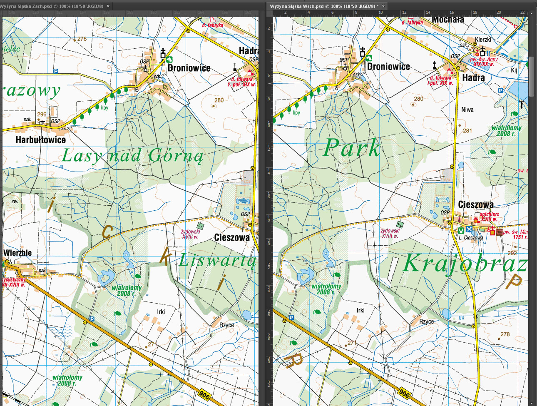537x406 pixels.
Task: Click the ruler origin corner of right document
Action: [x=269, y=13]
